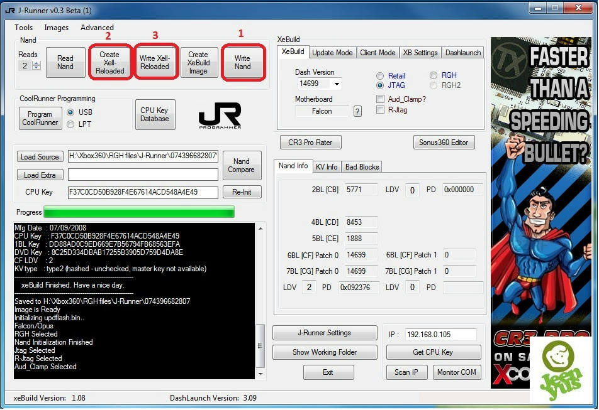Choose the LPT programming option

point(70,124)
